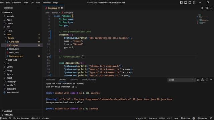This screenshot has width=214, height=120.
Task: Toggle the primary side bar layout icon
Action: point(181,2)
